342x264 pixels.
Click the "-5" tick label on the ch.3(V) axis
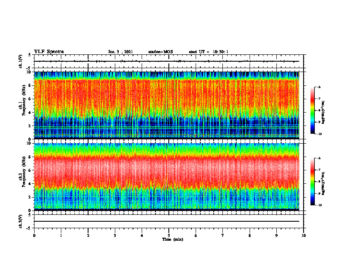click(x=29, y=228)
